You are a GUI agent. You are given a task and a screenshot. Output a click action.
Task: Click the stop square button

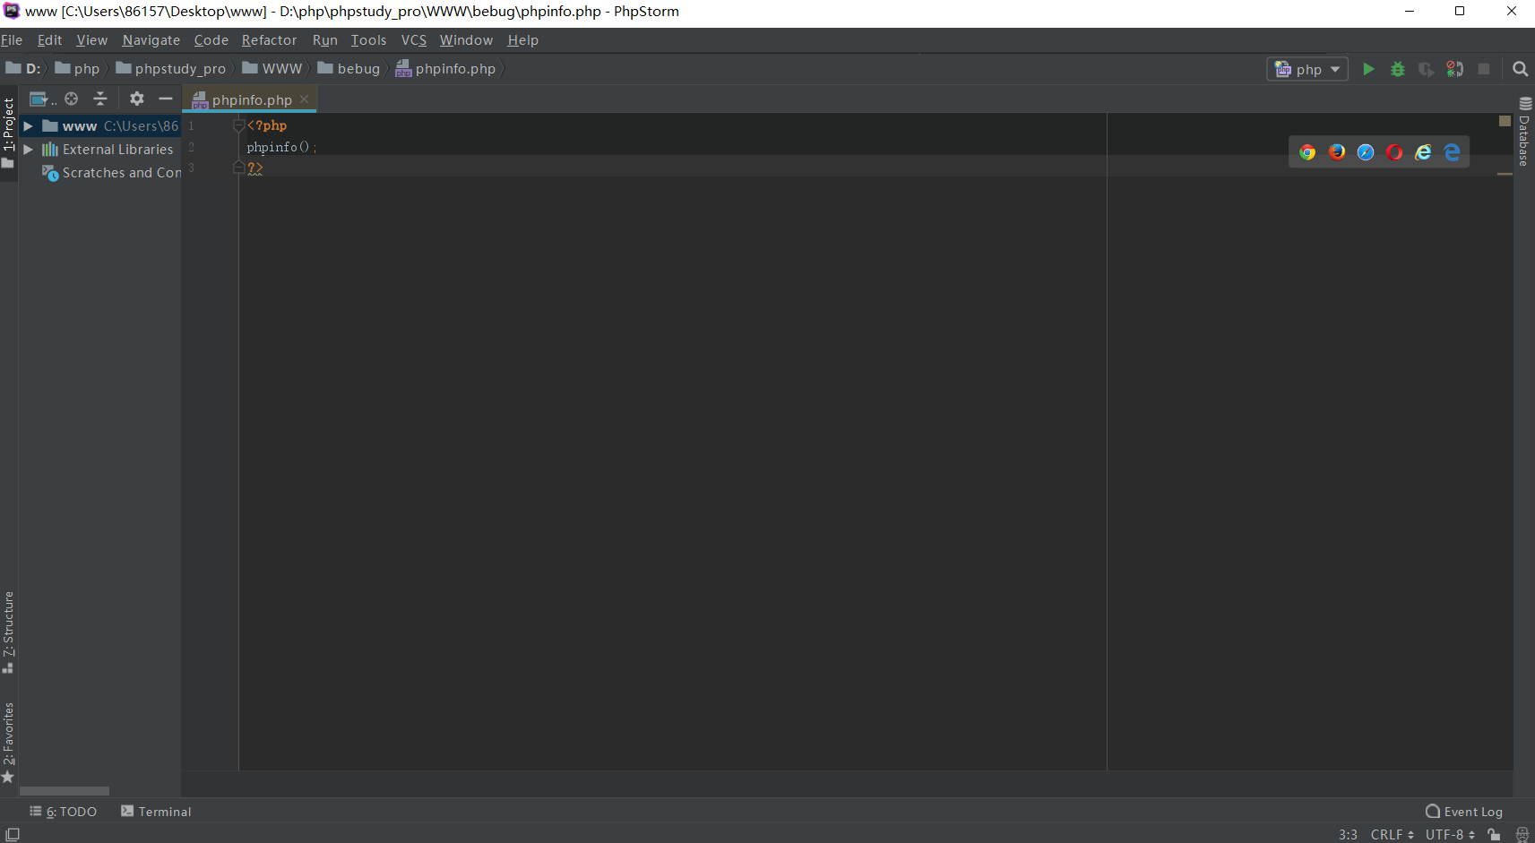[x=1484, y=69]
